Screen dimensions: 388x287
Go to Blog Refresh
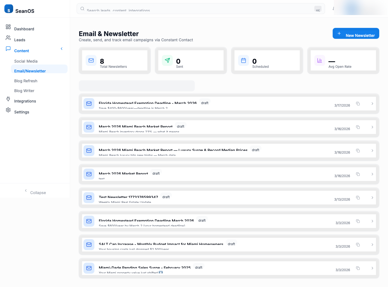click(x=26, y=81)
